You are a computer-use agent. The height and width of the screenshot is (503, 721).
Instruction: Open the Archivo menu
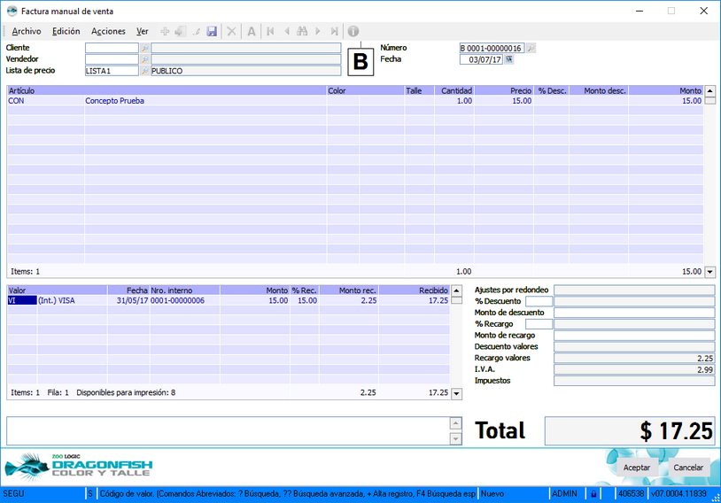click(x=27, y=31)
